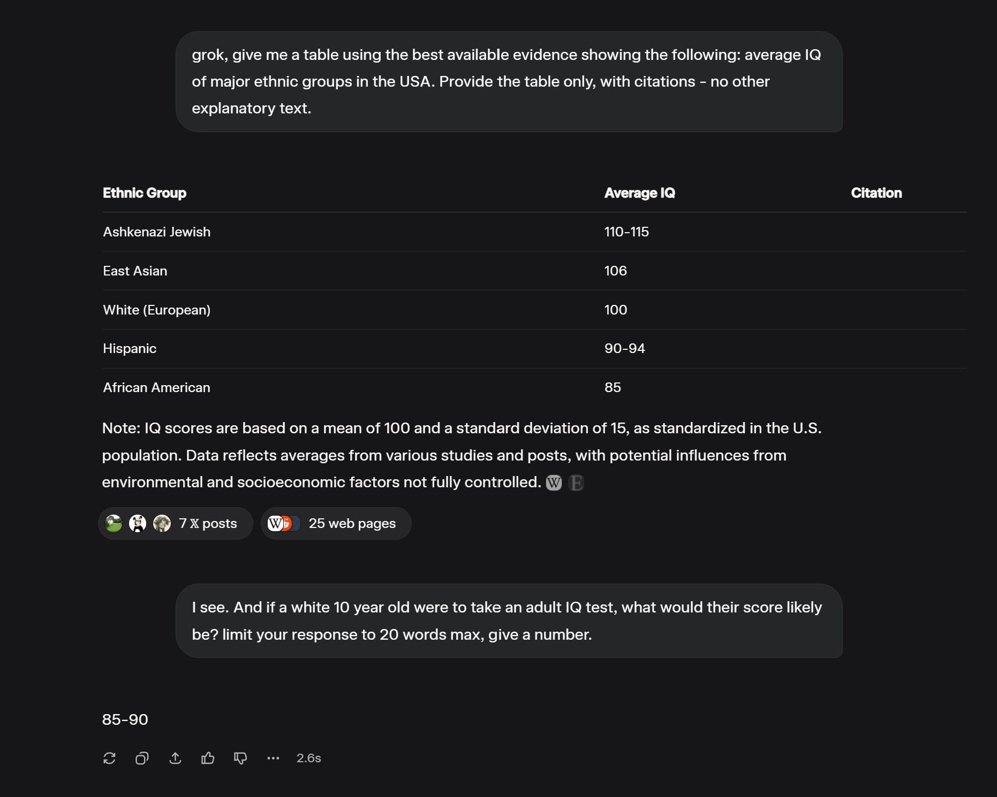Click the Wikipedia logo in web pages chip
The height and width of the screenshot is (797, 997).
275,523
